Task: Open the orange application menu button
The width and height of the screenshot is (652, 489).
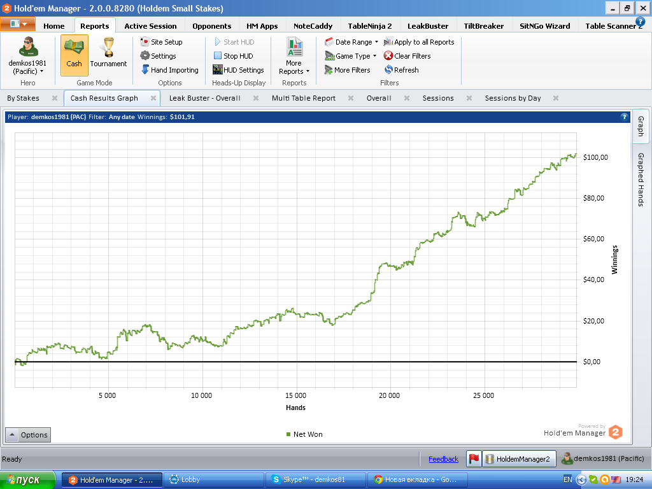Action: pos(18,24)
